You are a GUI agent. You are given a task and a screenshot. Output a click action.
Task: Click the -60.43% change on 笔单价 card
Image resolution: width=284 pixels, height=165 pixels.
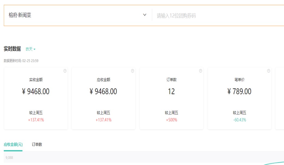(x=240, y=120)
